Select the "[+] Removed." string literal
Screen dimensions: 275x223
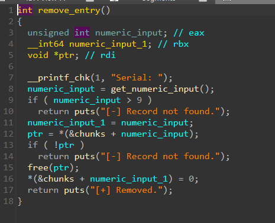(127, 190)
